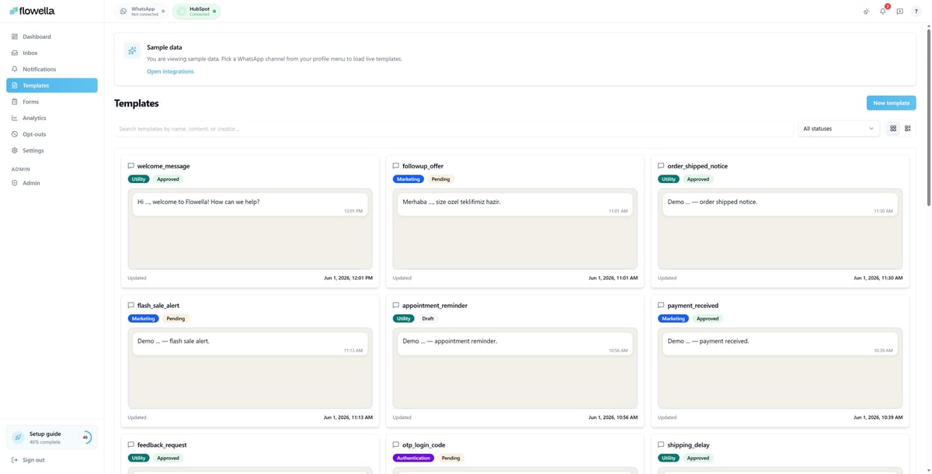Go to Inbox in the sidebar
The image size is (932, 474).
[x=51, y=53]
